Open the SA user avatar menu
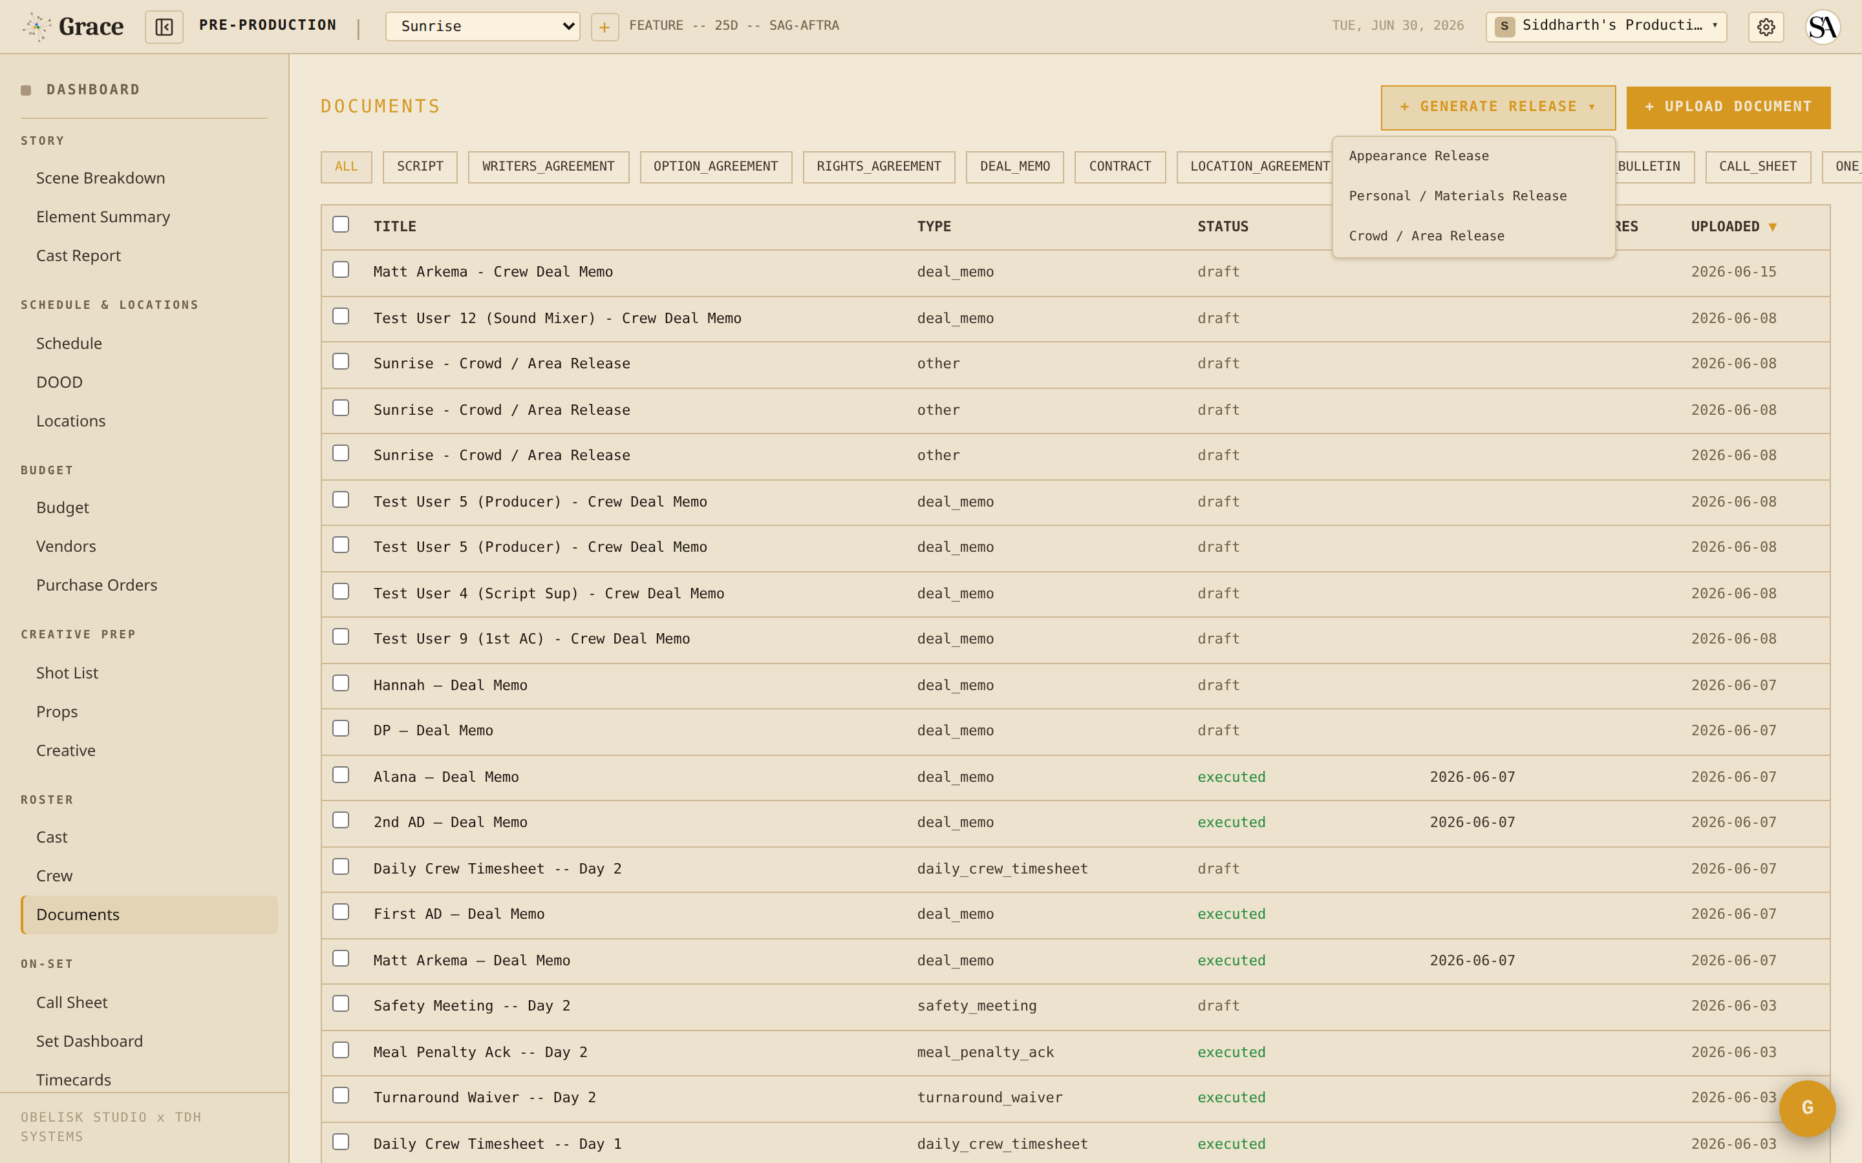This screenshot has height=1163, width=1862. tap(1823, 27)
